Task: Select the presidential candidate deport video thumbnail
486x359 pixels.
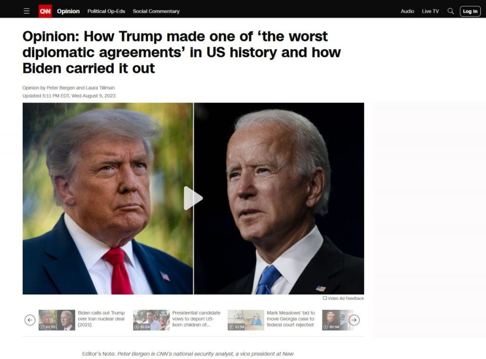Action: coord(151,320)
